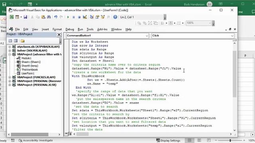
Task: Save the VBA project with the floppy icon
Action: (x=25, y=17)
